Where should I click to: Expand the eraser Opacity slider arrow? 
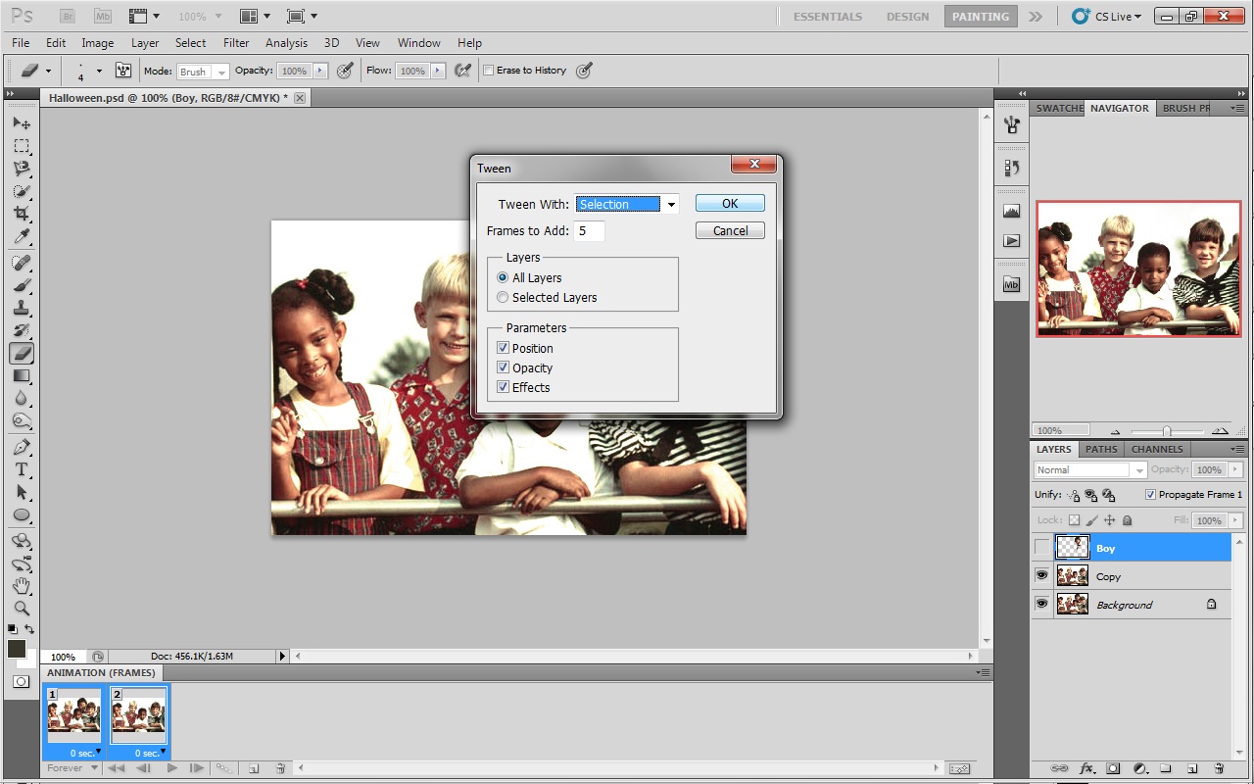[319, 71]
